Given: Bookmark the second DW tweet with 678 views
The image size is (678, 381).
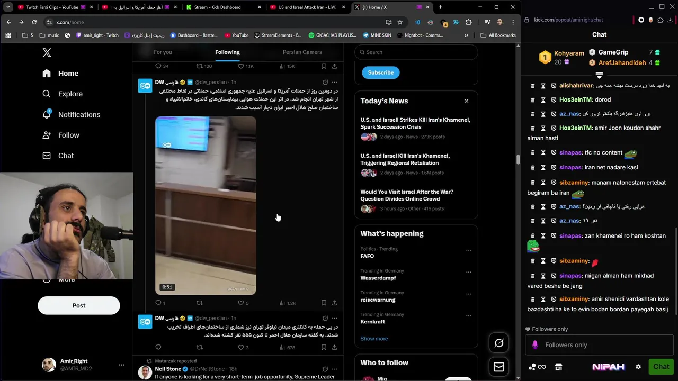Looking at the screenshot, I should (324, 348).
